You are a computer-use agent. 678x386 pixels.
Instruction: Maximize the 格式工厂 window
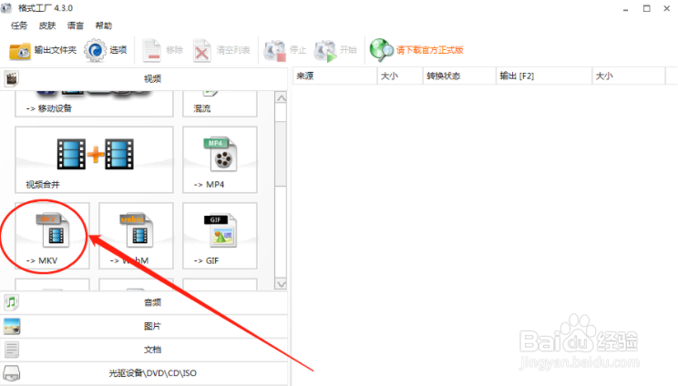(x=646, y=8)
